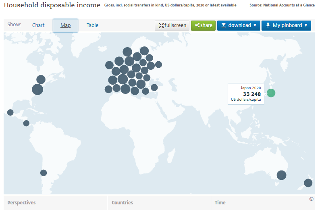Click the Japan 2020 tooltip box

(x=246, y=94)
